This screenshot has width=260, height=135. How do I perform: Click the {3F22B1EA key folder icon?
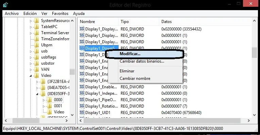43,82
